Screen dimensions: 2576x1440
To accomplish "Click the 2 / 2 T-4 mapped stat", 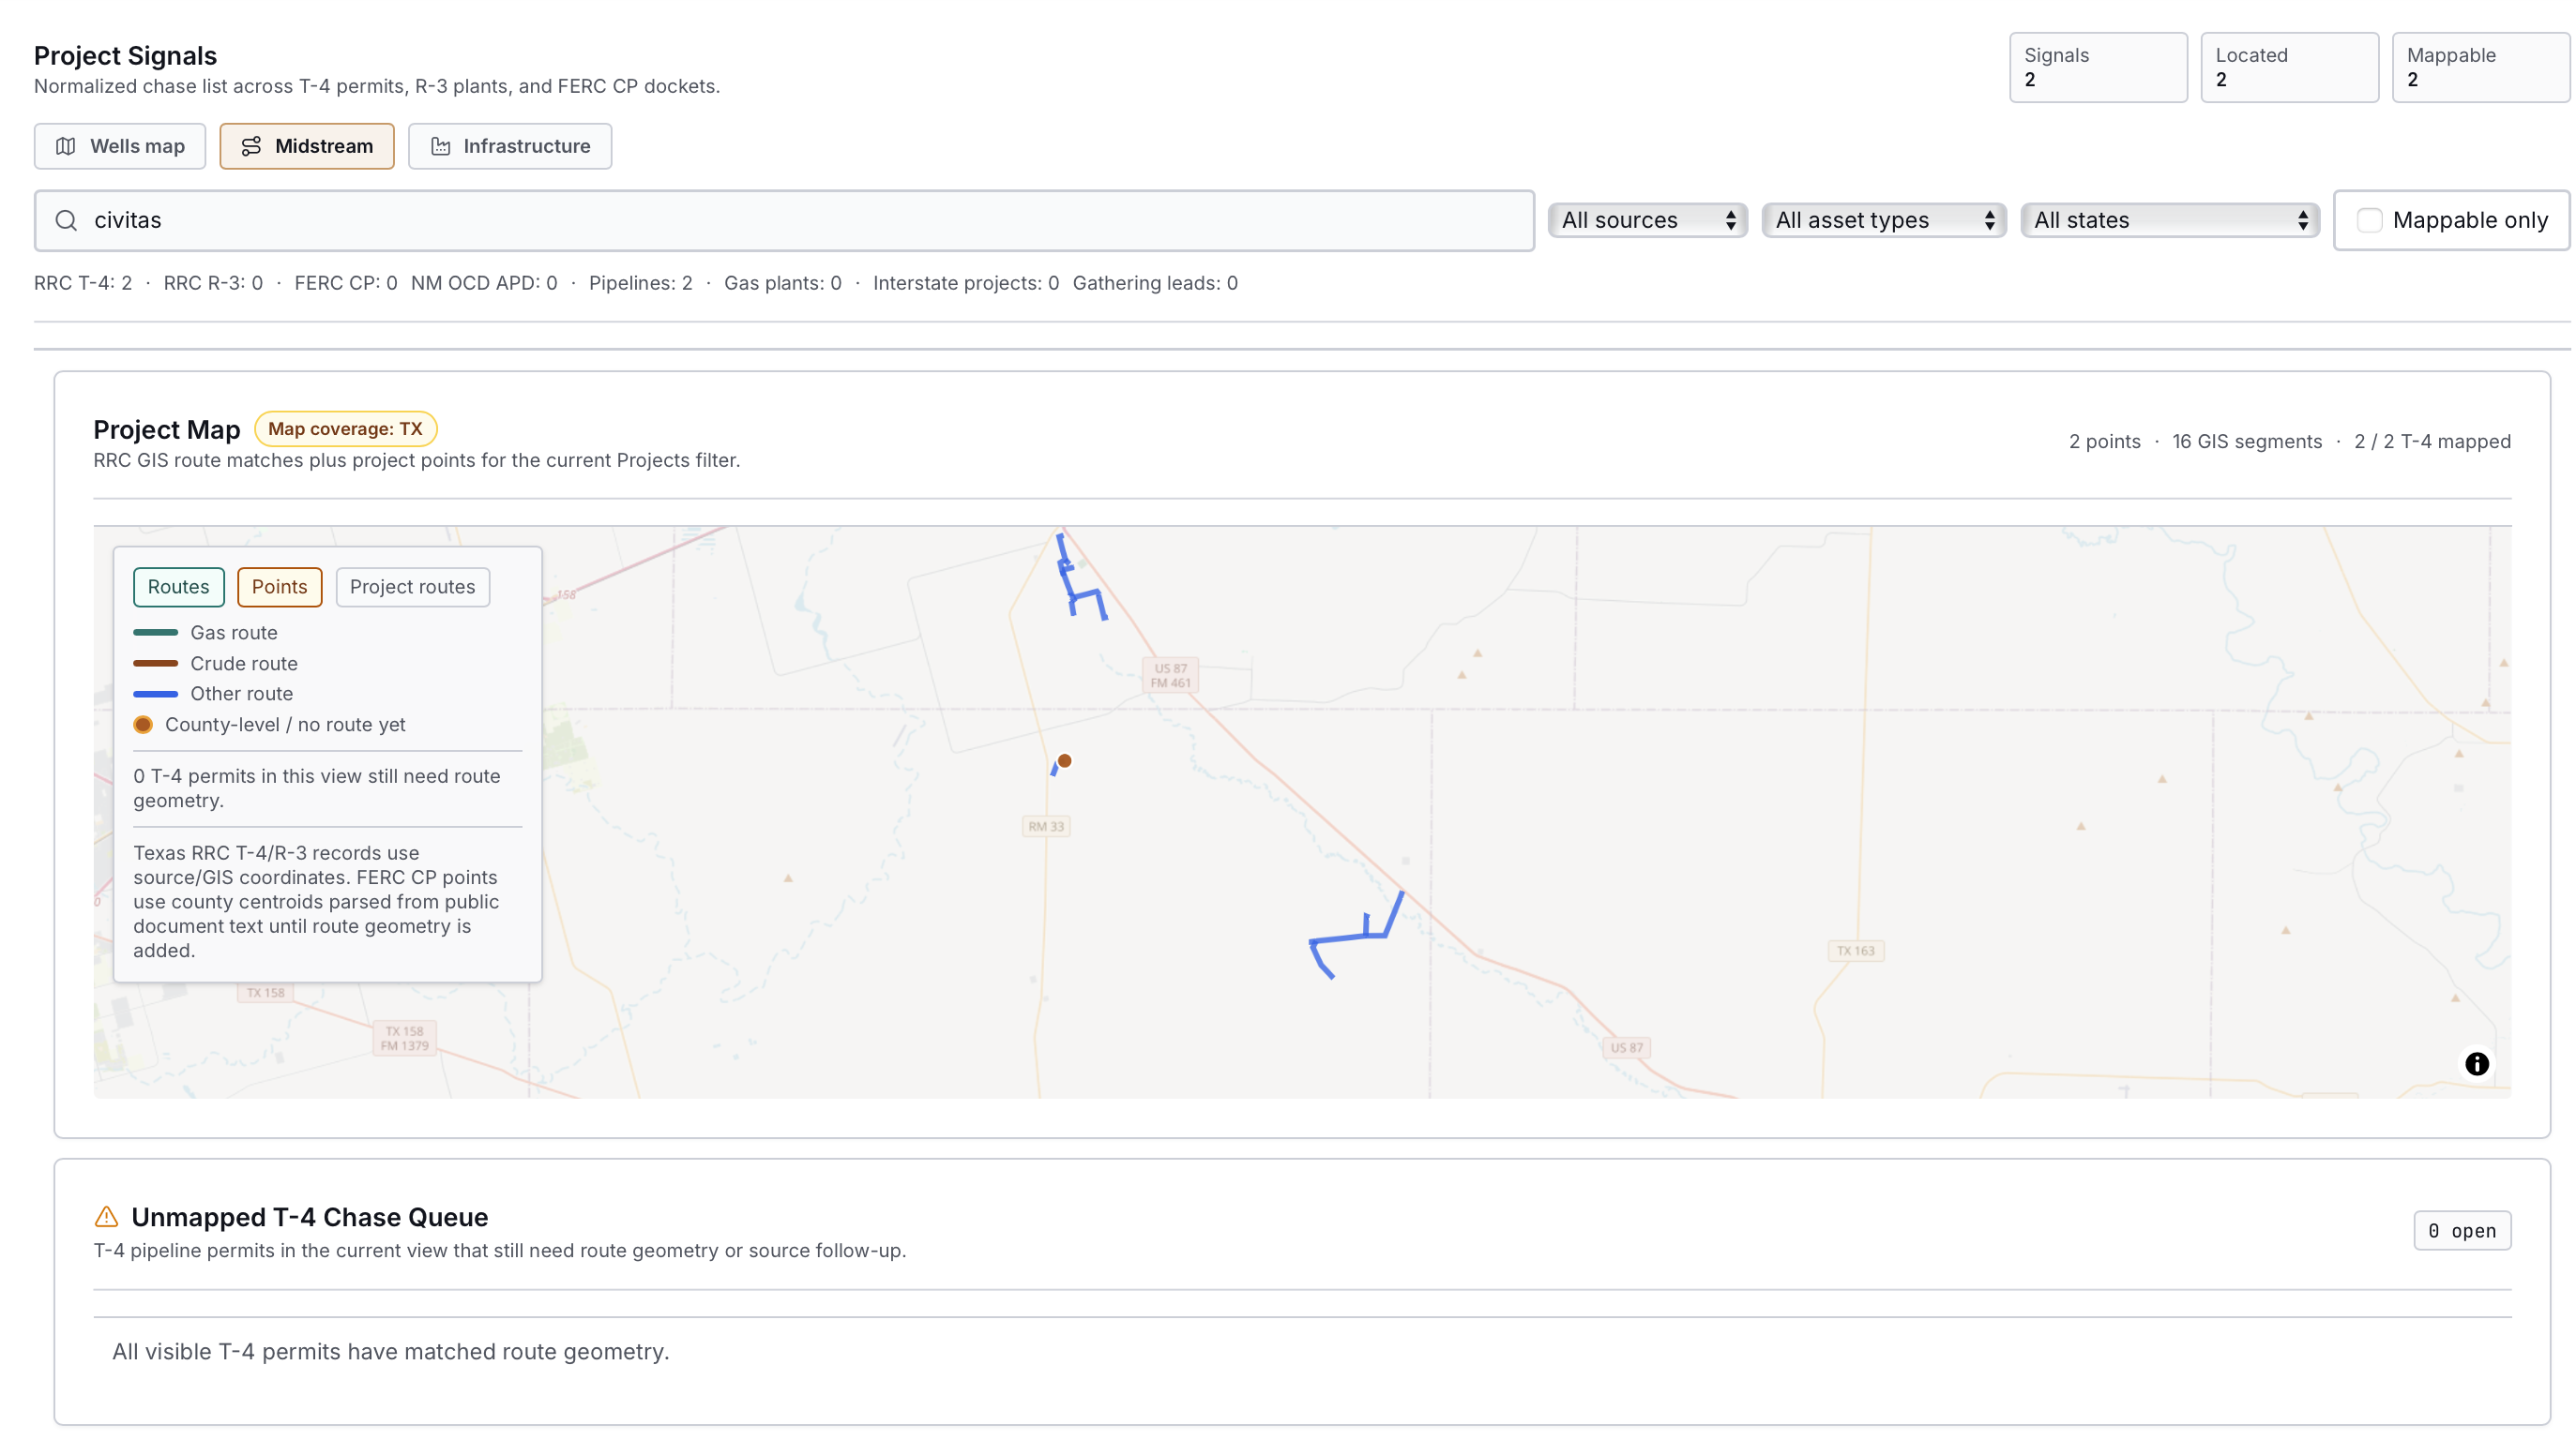I will point(2432,441).
